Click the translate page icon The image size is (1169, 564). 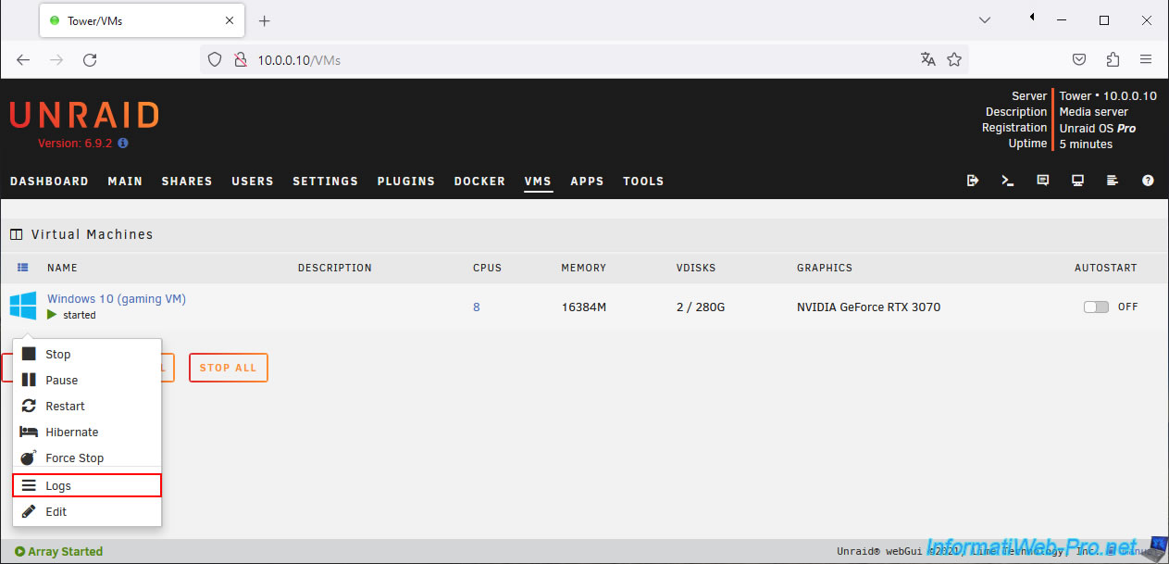point(928,59)
